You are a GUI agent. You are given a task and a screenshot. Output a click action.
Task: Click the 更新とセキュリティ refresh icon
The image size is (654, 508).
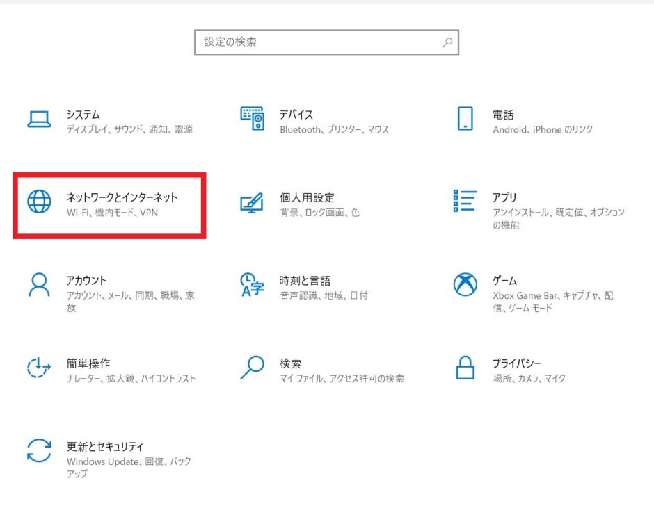pyautogui.click(x=40, y=450)
